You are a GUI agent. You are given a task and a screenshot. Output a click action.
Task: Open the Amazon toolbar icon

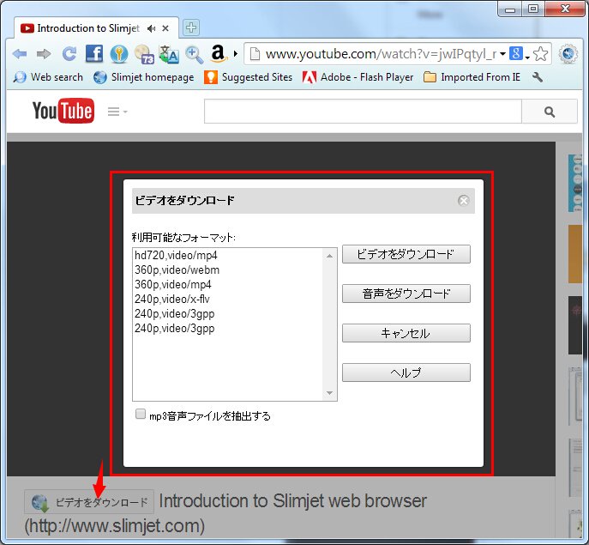[219, 53]
